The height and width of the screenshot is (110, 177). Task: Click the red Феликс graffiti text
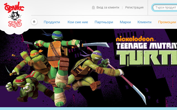pyautogui.click(x=14, y=7)
